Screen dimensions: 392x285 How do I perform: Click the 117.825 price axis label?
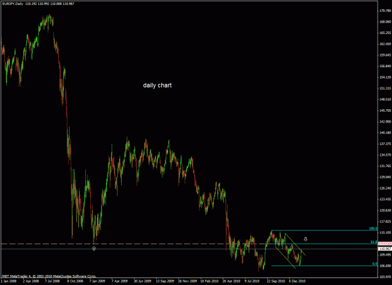click(385, 222)
